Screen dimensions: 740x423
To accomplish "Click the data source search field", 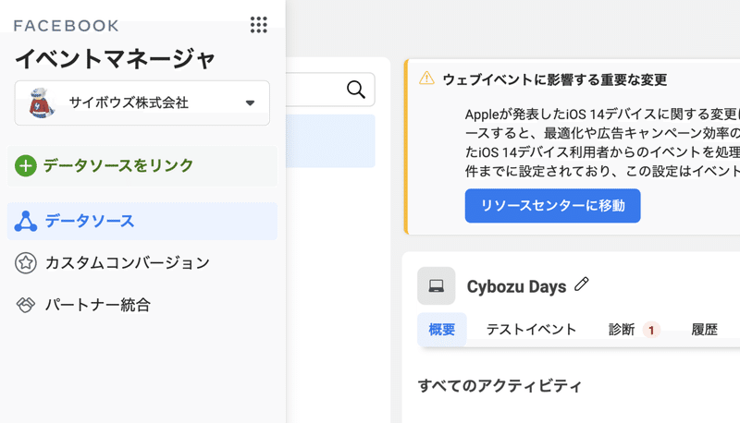I will (330, 89).
